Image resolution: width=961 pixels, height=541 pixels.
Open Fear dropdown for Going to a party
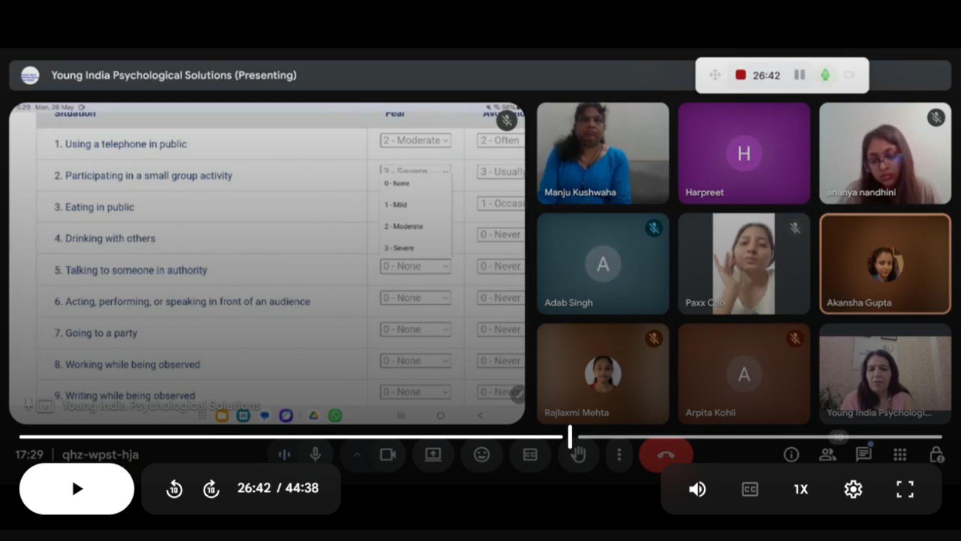coord(415,330)
